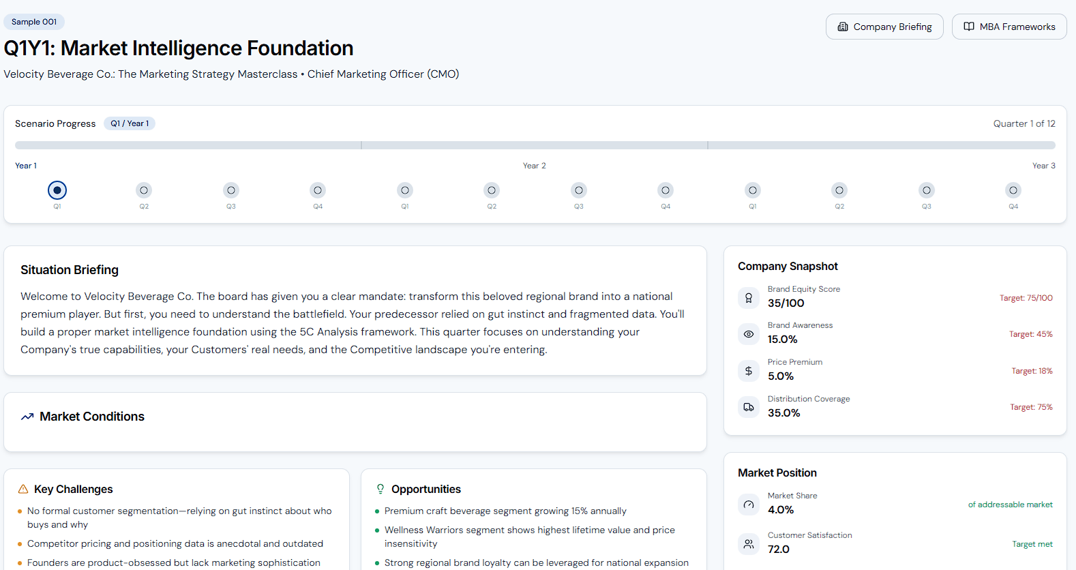
Task: Click the Customer Satisfaction people icon
Action: tap(749, 544)
